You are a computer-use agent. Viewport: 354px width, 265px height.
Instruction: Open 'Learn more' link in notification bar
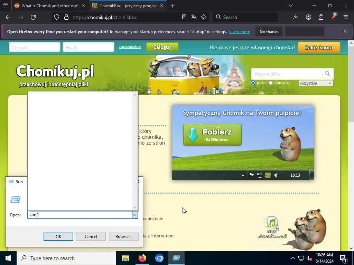[240, 32]
